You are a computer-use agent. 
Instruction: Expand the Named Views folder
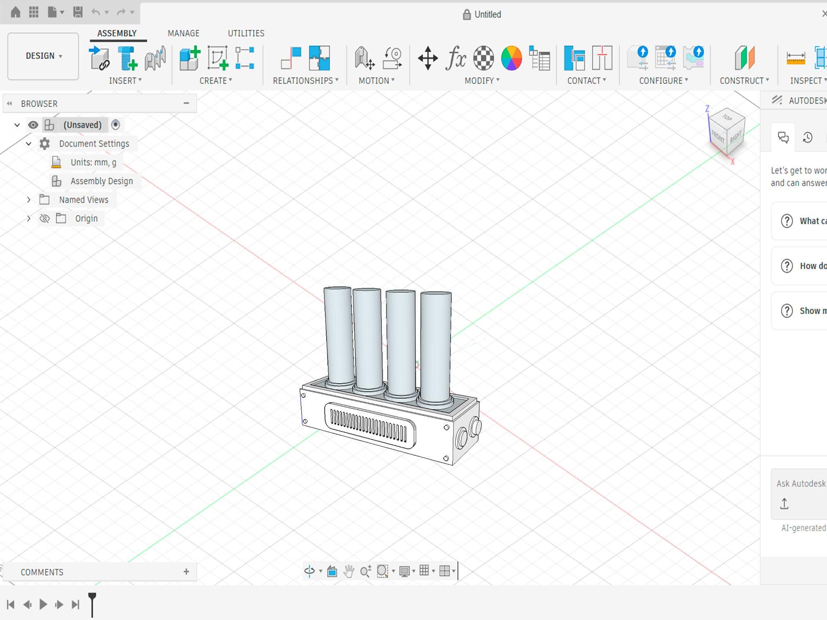click(x=29, y=200)
